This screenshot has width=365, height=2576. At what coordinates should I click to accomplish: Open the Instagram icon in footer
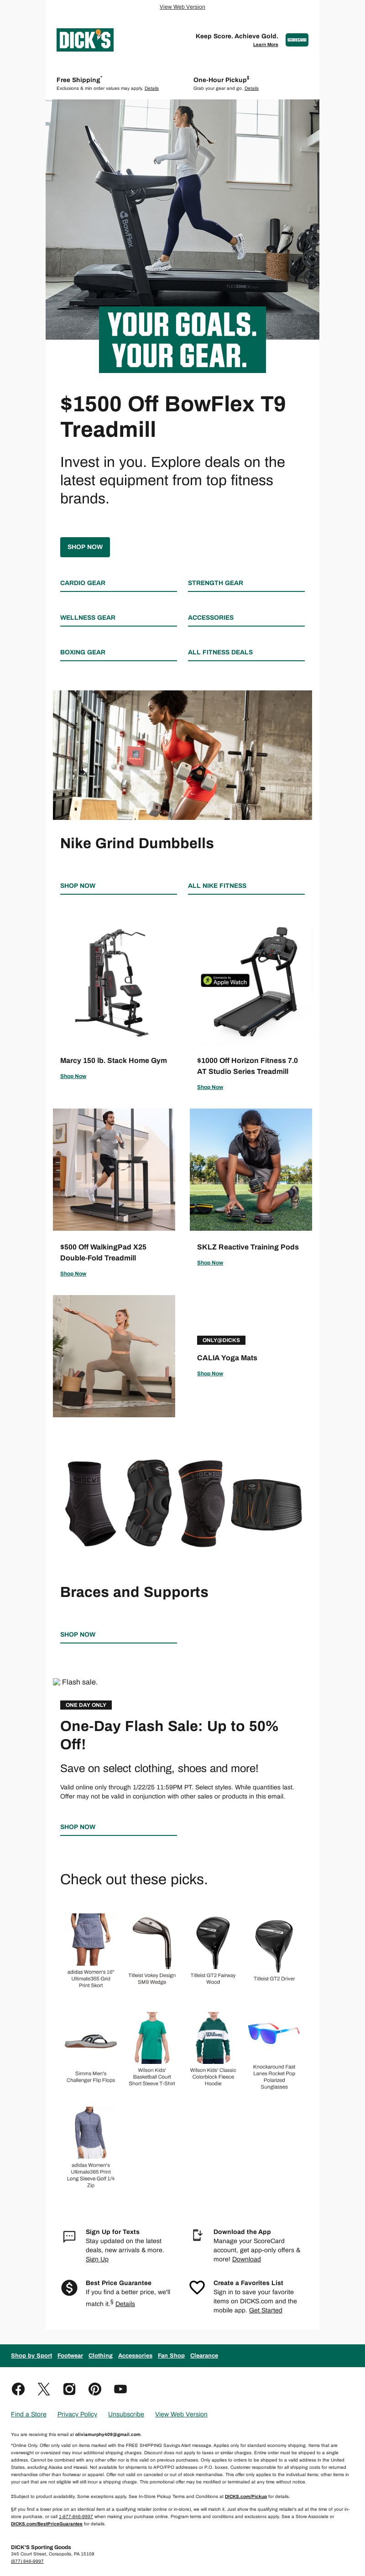(69, 2389)
